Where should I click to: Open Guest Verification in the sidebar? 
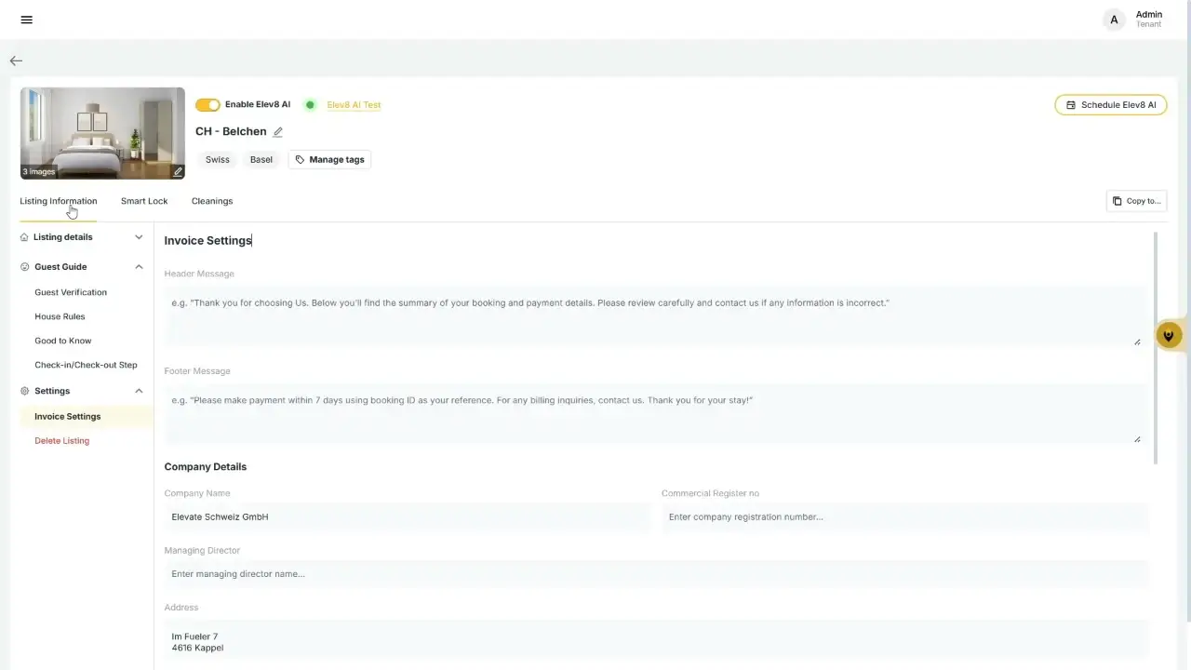tap(71, 292)
